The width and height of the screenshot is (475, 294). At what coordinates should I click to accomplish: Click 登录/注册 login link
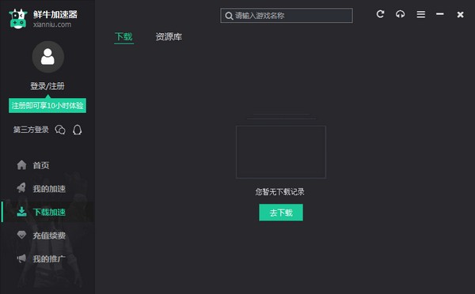click(x=47, y=86)
